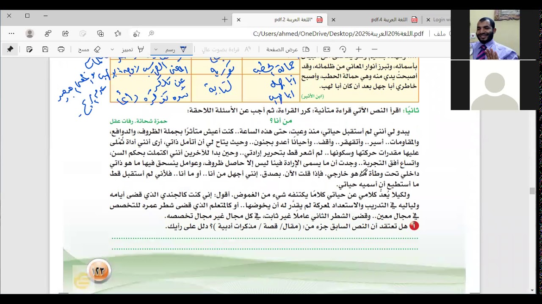
Task: Open the browser essentials icon
Action: [83, 33]
